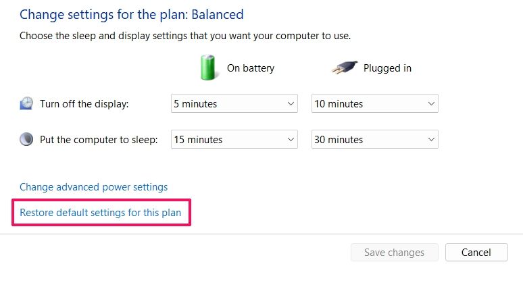Open the 10 minutes plugged-in display dropdown

[374, 104]
